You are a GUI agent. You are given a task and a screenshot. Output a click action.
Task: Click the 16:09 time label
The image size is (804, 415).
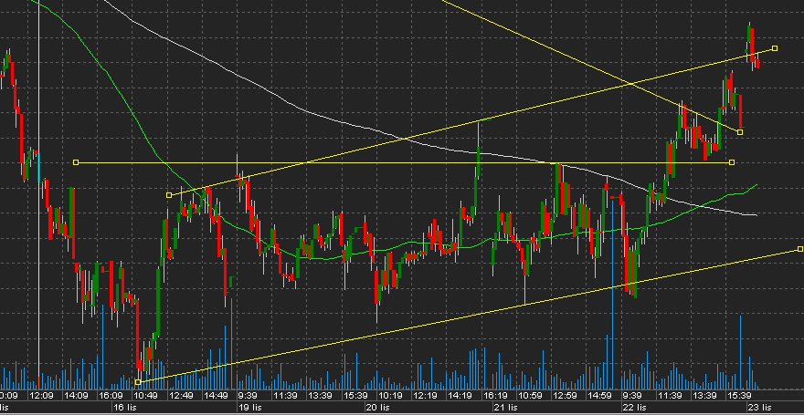tap(111, 396)
